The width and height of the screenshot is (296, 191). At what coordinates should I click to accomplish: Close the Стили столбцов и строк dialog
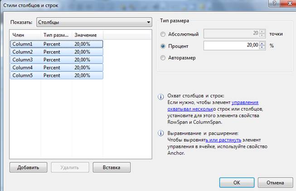(x=290, y=3)
